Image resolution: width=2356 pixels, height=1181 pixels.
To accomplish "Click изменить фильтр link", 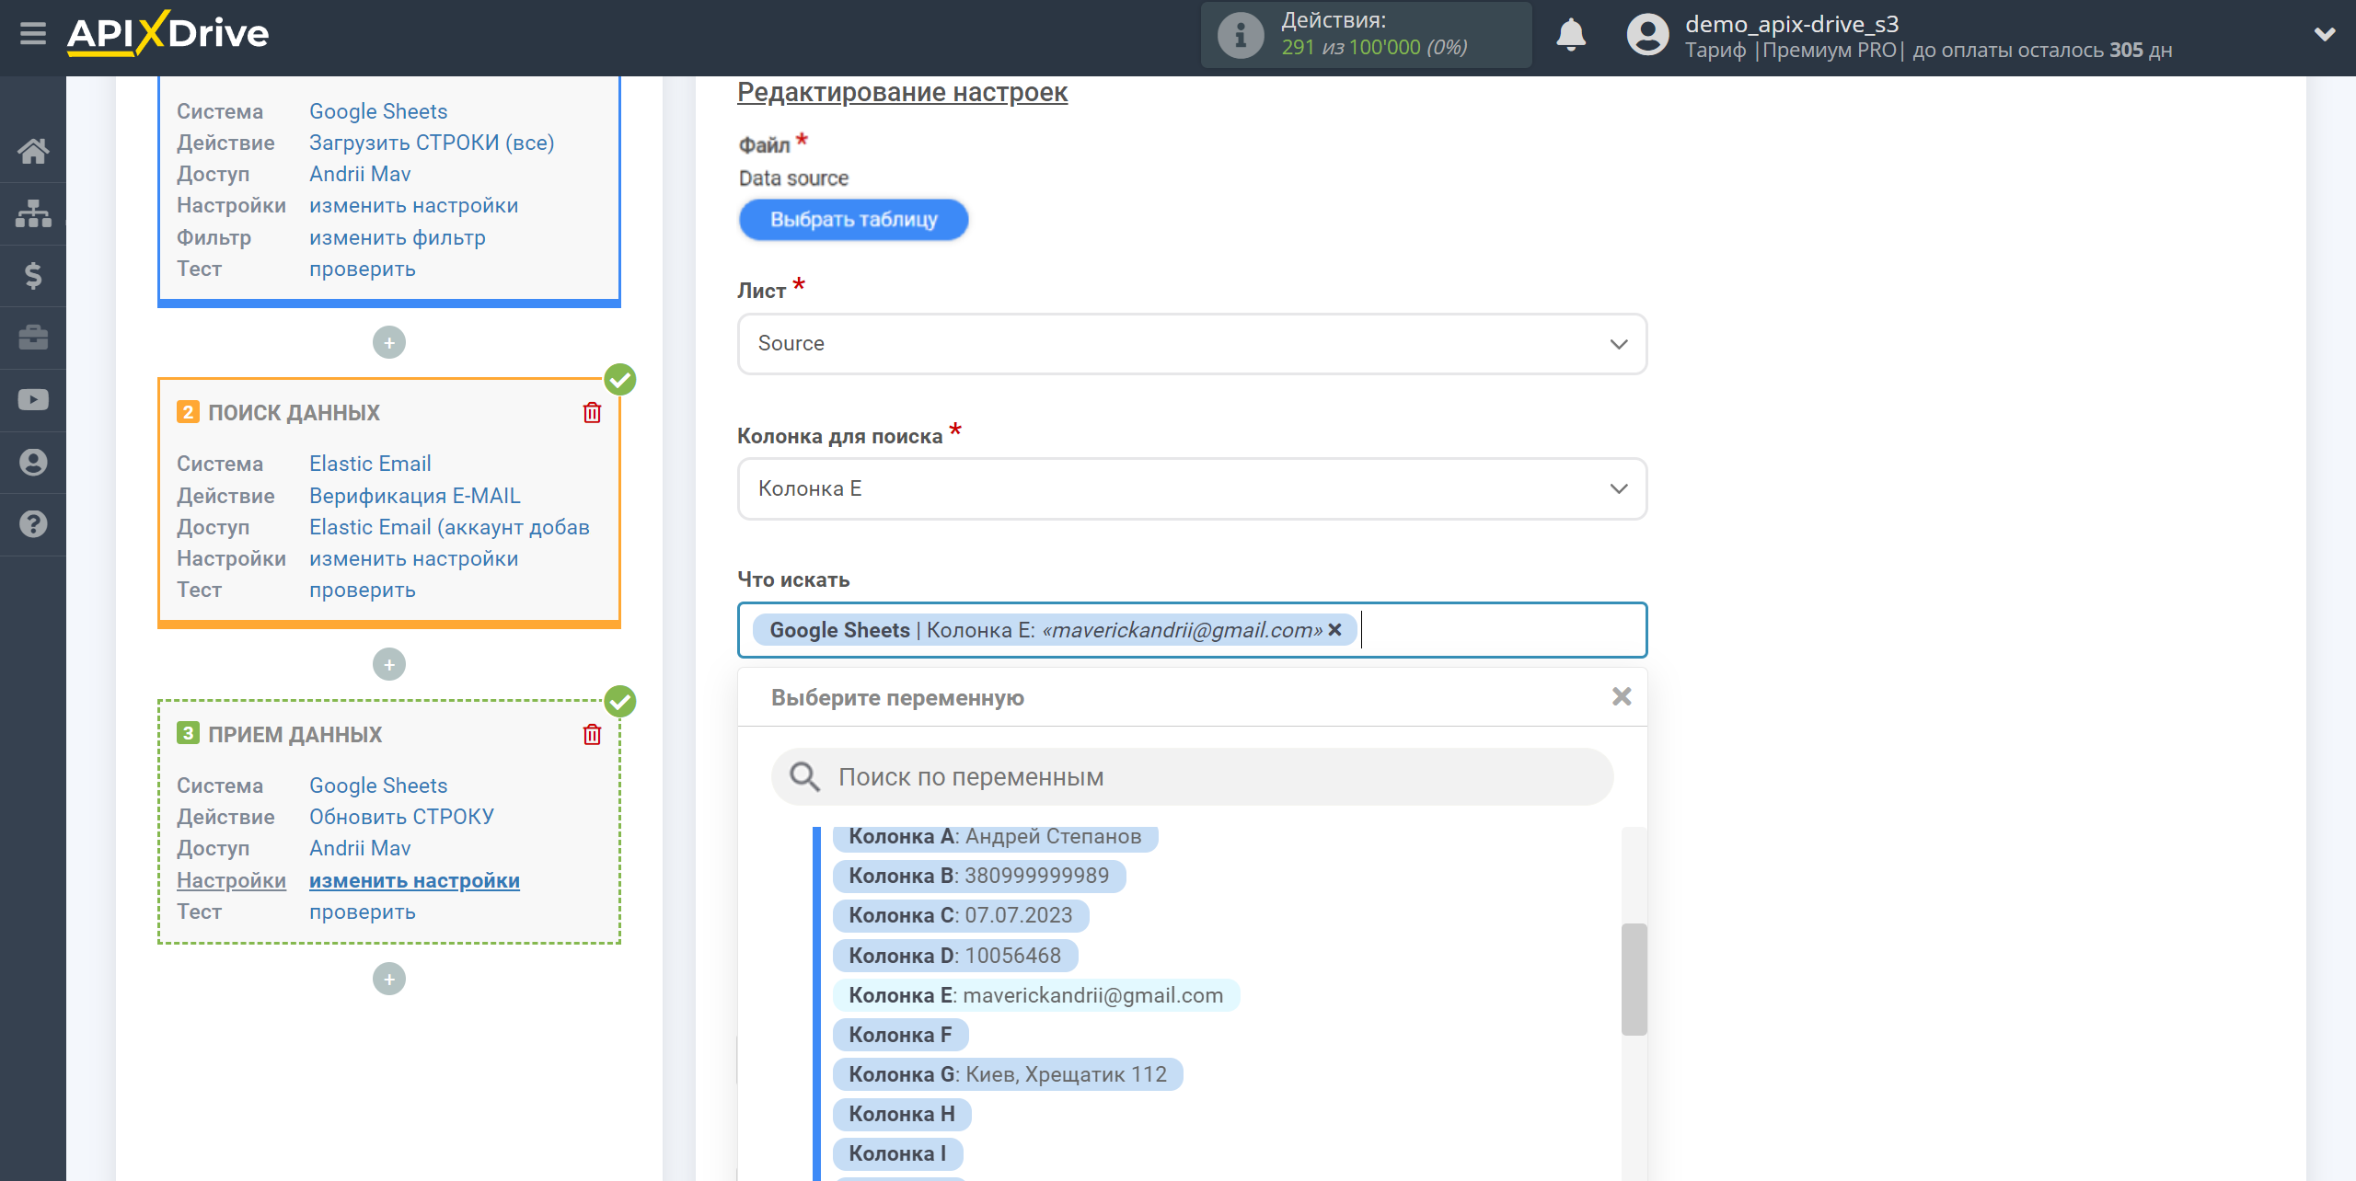I will pos(398,237).
